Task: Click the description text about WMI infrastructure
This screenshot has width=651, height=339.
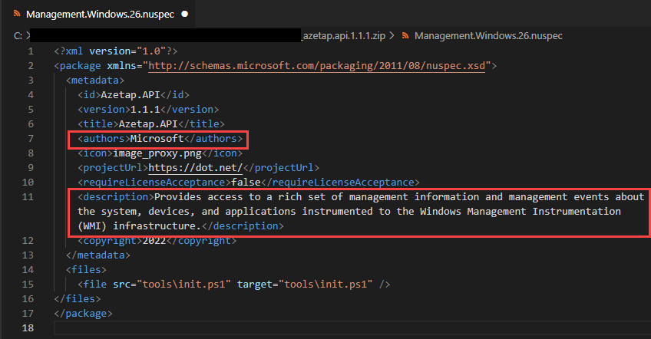Action: (x=362, y=211)
